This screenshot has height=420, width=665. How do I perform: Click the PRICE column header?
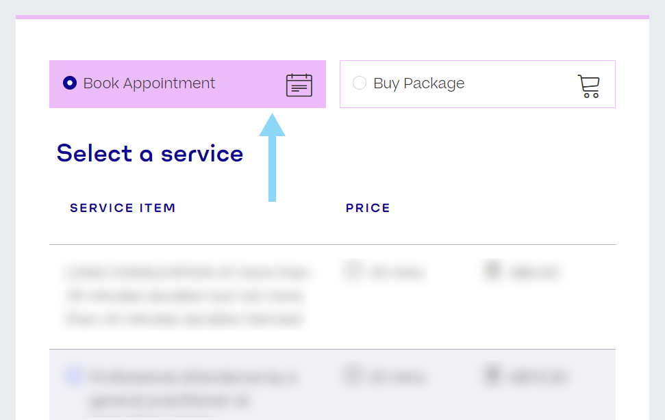pos(368,208)
